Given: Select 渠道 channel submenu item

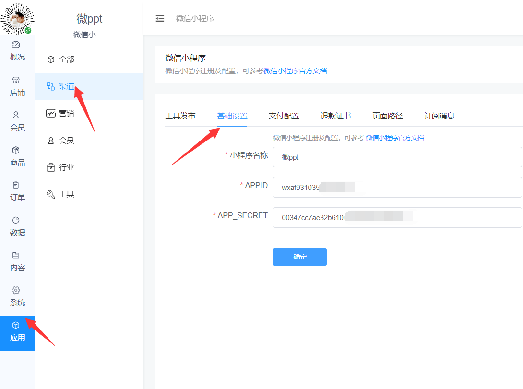Looking at the screenshot, I should (89, 86).
